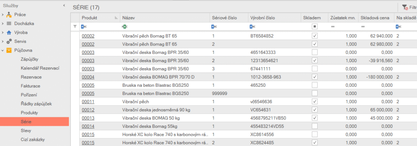Click the Výroba house icon
Screen dimensions: 417x146
9,32
